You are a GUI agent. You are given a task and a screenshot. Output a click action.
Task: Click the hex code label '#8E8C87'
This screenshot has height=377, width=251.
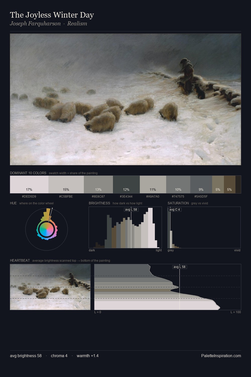(x=98, y=197)
